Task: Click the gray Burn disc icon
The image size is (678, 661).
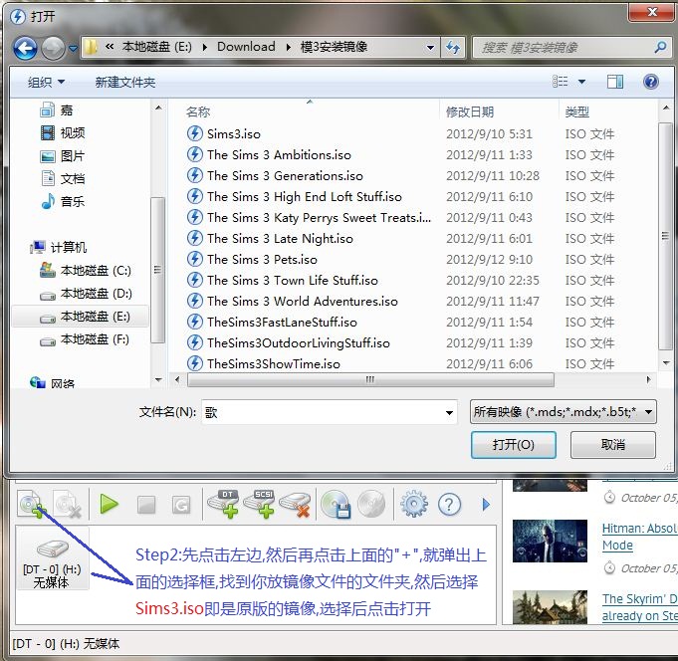Action: (371, 504)
